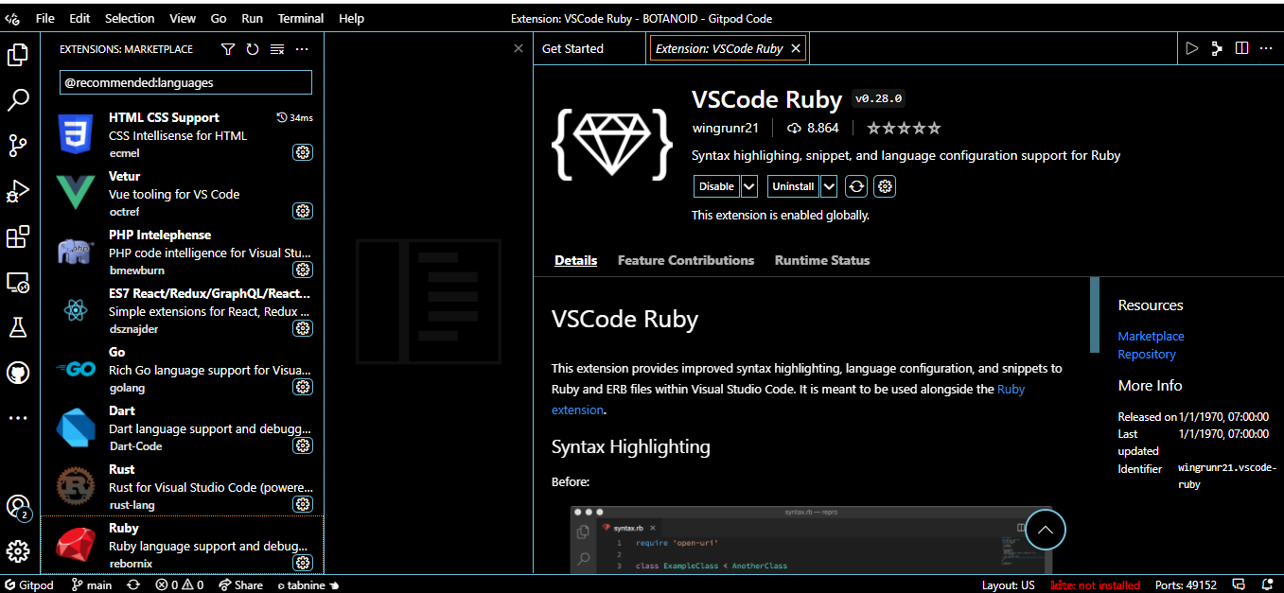Open the Selection menu
The image size is (1284, 593).
tap(130, 18)
